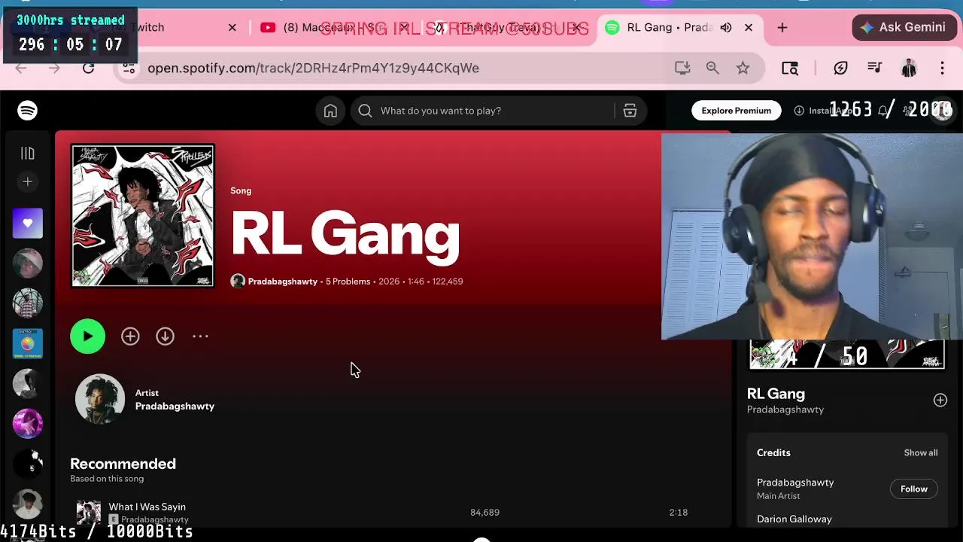Collapse Your Library sidebar
Screen dimensions: 963x542
28,154
